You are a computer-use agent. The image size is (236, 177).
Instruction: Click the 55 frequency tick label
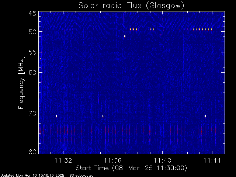pos(32,52)
